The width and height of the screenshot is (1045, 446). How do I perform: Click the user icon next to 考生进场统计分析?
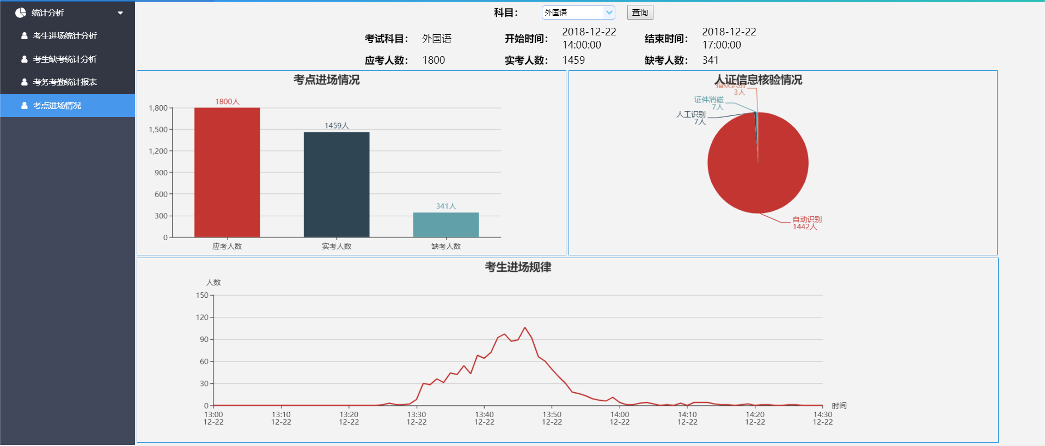[x=25, y=36]
